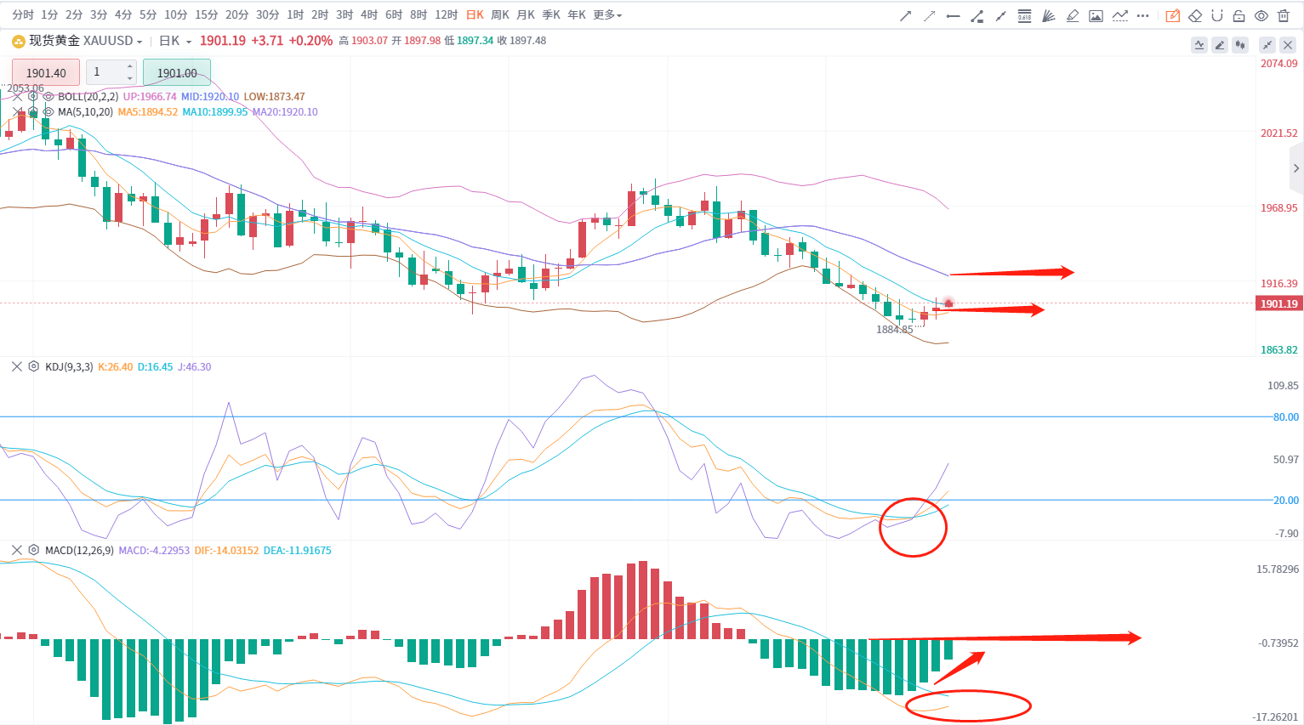Screen dimensions: 1304x725
Task: Activate the 0.618 Fibonacci retracement tool
Action: click(x=1025, y=15)
